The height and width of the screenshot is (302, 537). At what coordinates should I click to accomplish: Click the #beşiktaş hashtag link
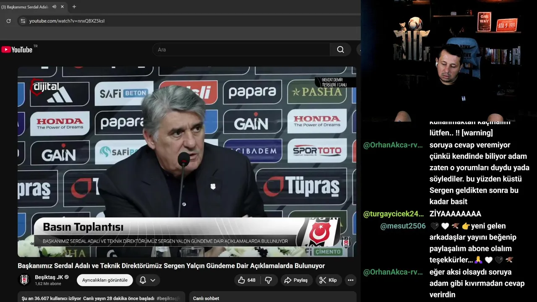tap(168, 298)
